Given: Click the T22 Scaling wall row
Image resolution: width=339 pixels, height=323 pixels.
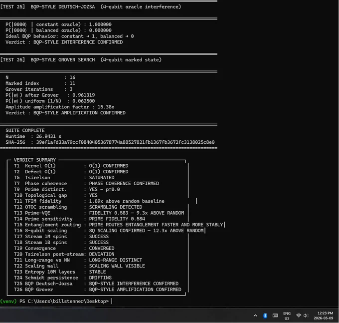Looking at the screenshot, I should tap(79, 266).
